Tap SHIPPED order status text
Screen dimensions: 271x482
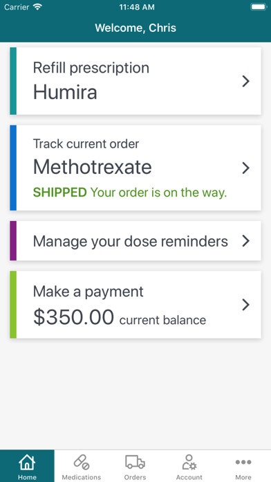click(x=60, y=193)
